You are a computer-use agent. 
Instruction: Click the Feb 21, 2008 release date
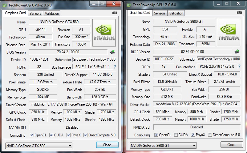(165, 44)
